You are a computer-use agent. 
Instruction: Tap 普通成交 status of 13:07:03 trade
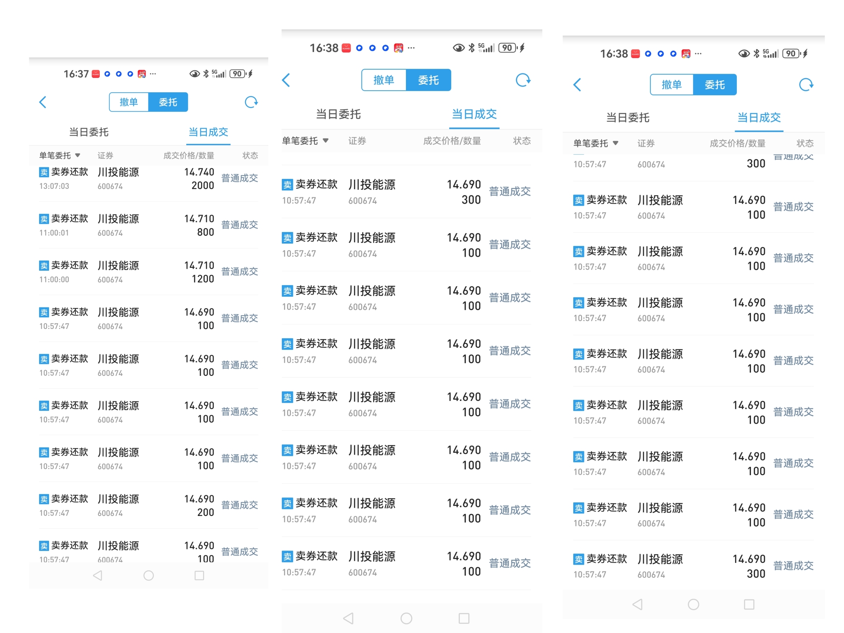point(239,178)
